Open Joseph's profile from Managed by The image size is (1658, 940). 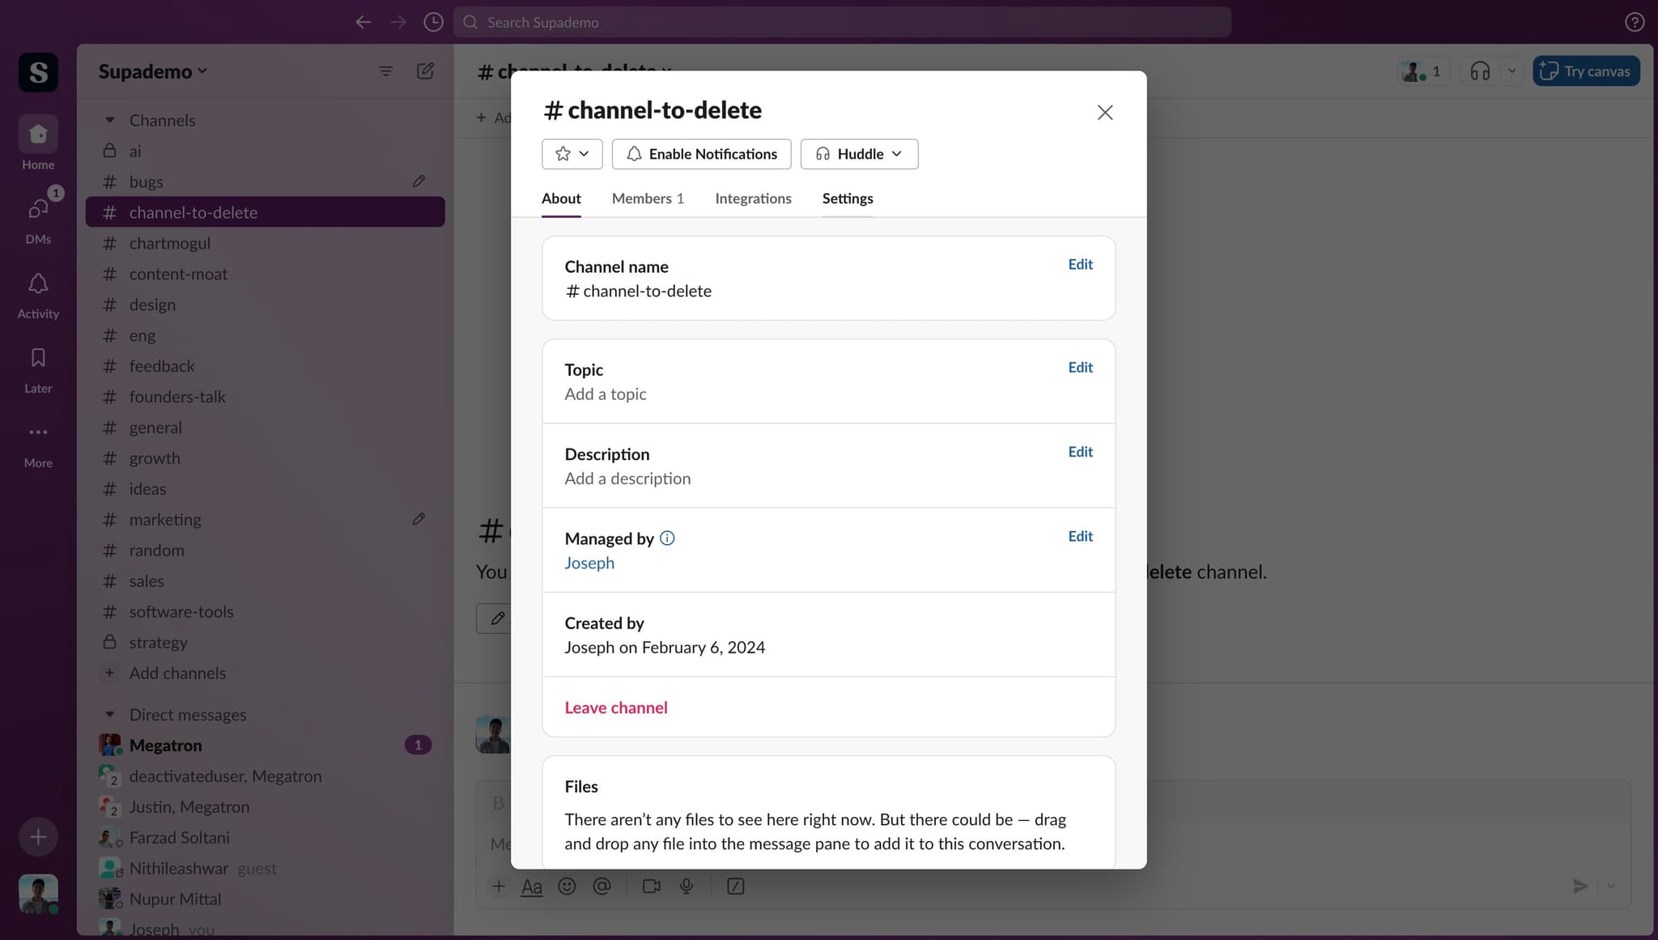pos(589,563)
